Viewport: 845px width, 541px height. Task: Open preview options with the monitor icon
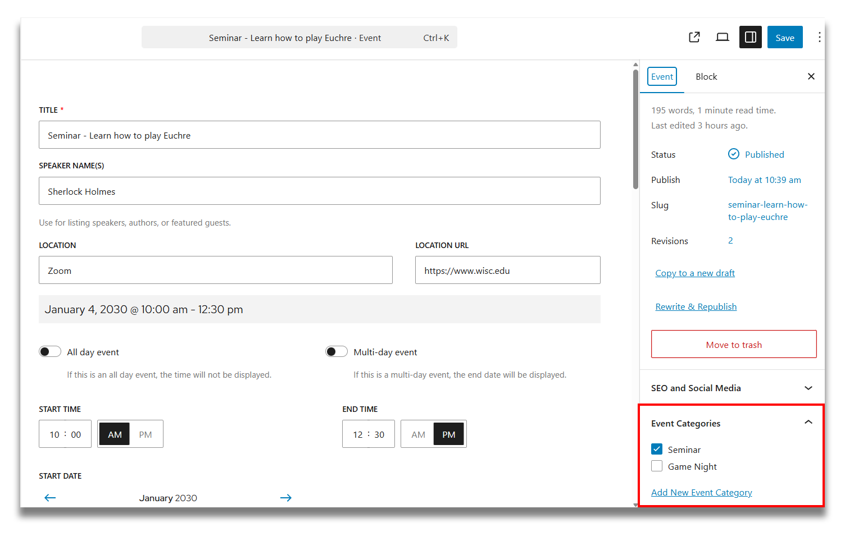click(723, 37)
